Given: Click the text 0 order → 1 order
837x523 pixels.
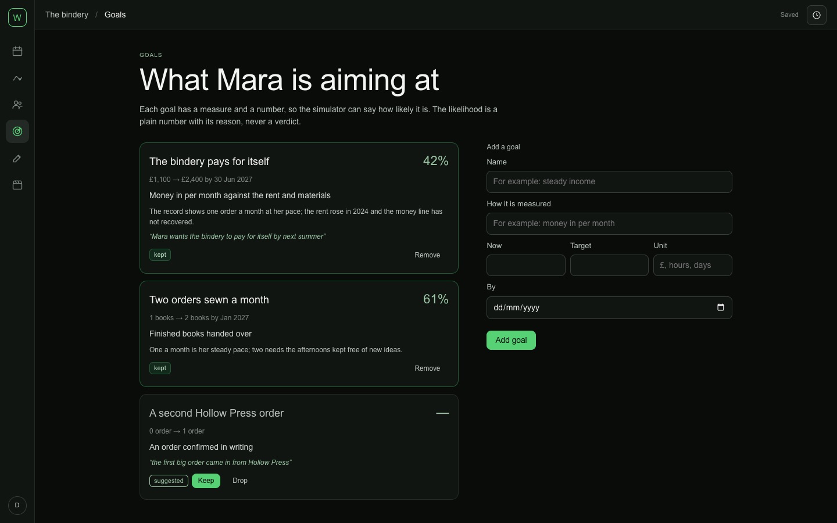Looking at the screenshot, I should coord(177,431).
